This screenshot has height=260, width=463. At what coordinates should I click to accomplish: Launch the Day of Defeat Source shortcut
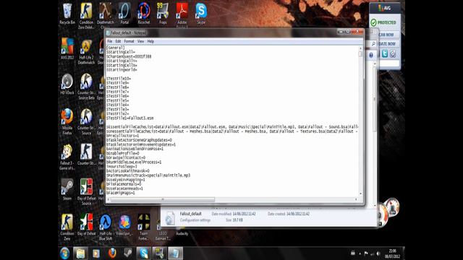(x=86, y=192)
